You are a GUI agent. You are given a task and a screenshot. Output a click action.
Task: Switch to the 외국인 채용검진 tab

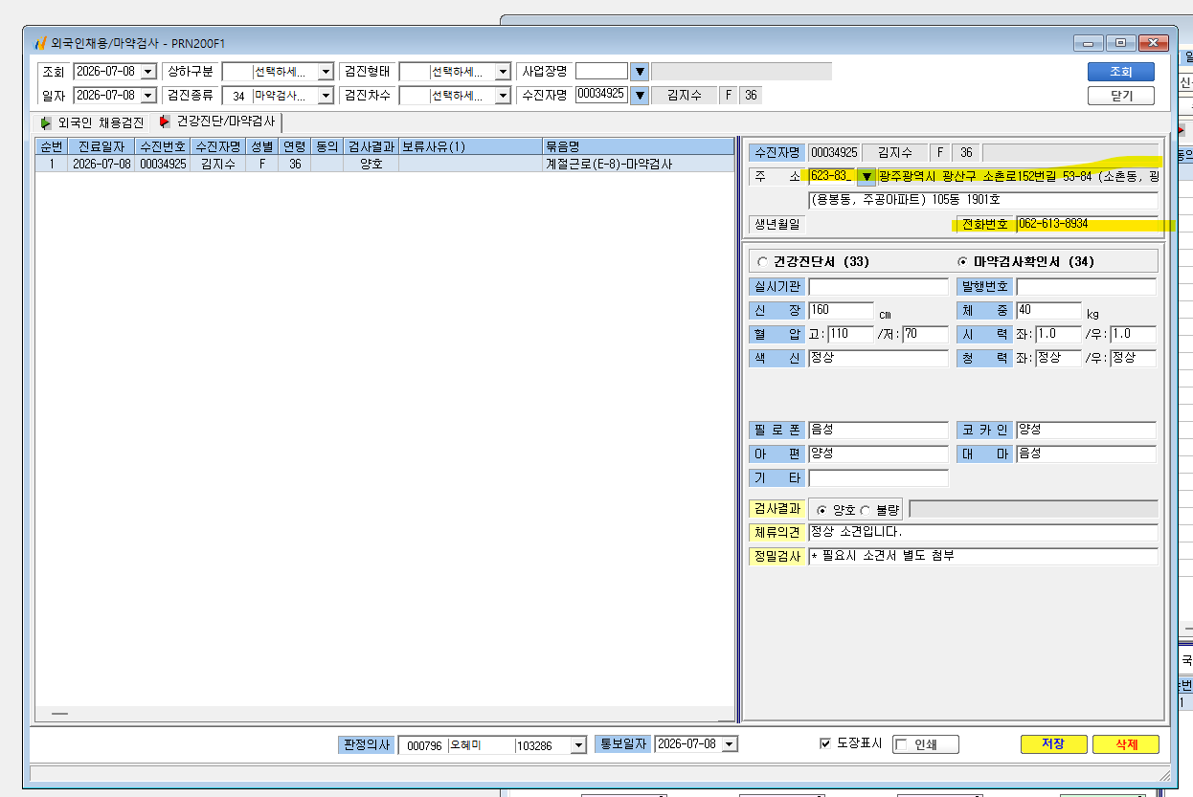coord(92,122)
